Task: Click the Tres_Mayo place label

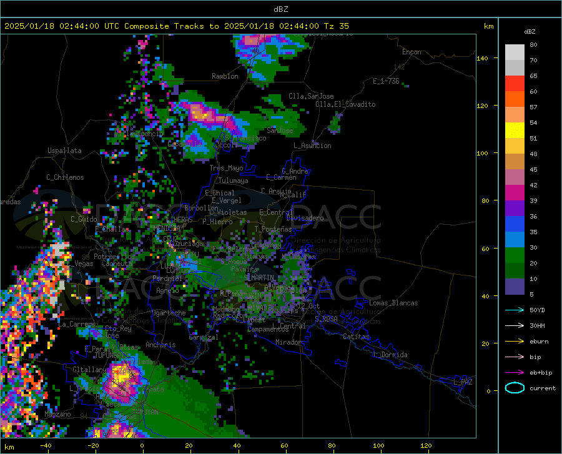Action: pos(226,168)
